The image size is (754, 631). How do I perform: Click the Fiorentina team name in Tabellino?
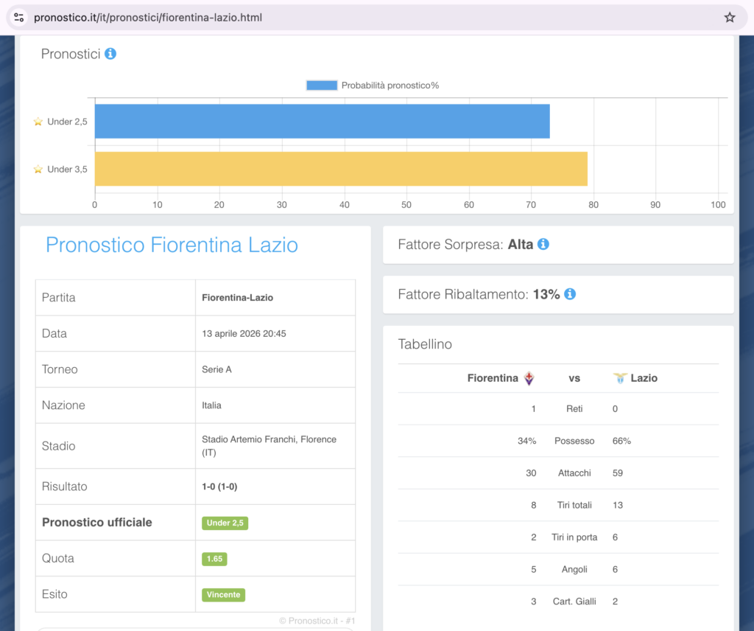493,378
